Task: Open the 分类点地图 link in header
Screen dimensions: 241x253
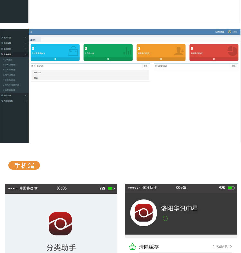Action: pyautogui.click(x=219, y=32)
